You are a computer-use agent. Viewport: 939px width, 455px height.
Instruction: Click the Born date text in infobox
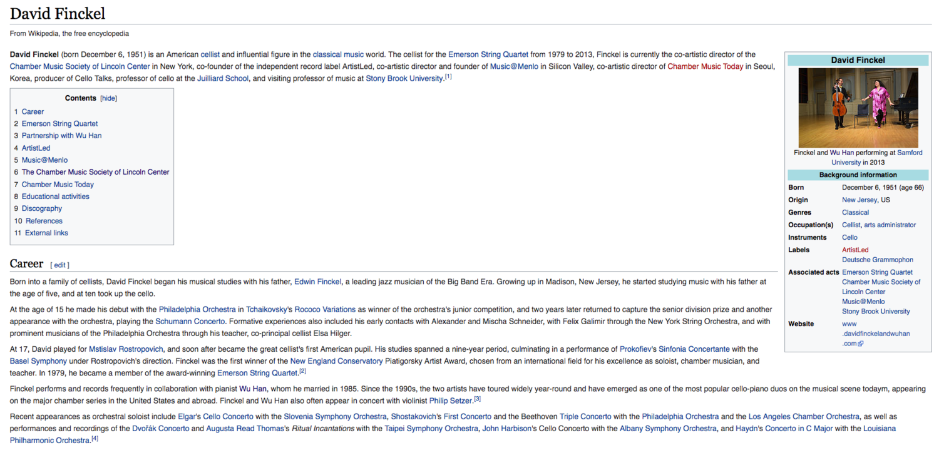point(883,188)
